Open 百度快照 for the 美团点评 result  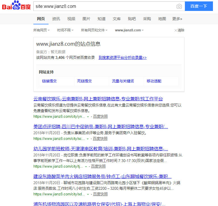click(100, 139)
